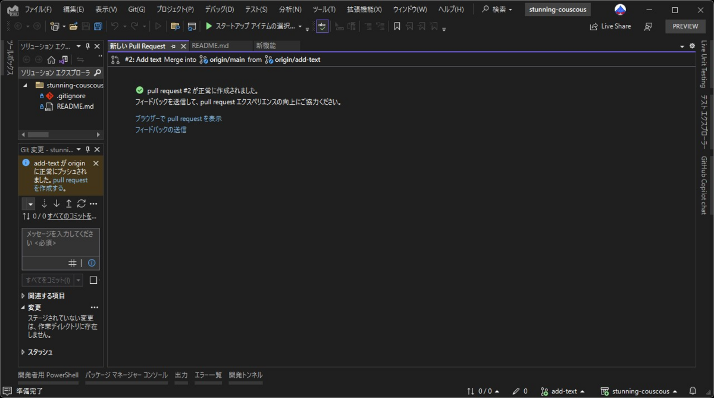The image size is (714, 398).
Task: Click the Visual Studio view-switch icon in Solution Explorer
Action: 63,59
